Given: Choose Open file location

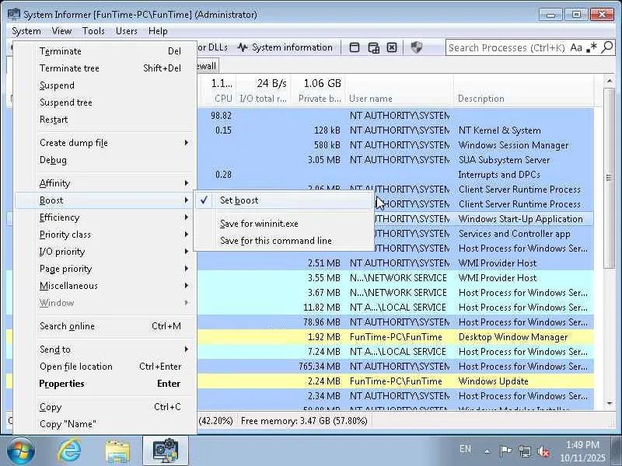Looking at the screenshot, I should click(105, 366).
